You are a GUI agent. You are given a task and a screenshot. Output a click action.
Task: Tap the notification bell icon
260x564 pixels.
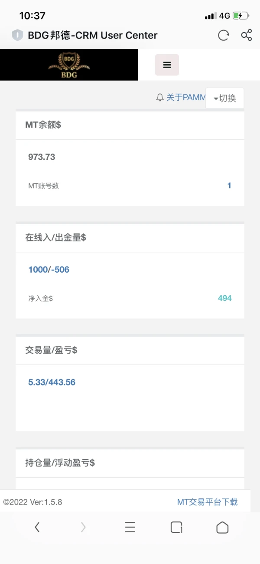point(159,97)
